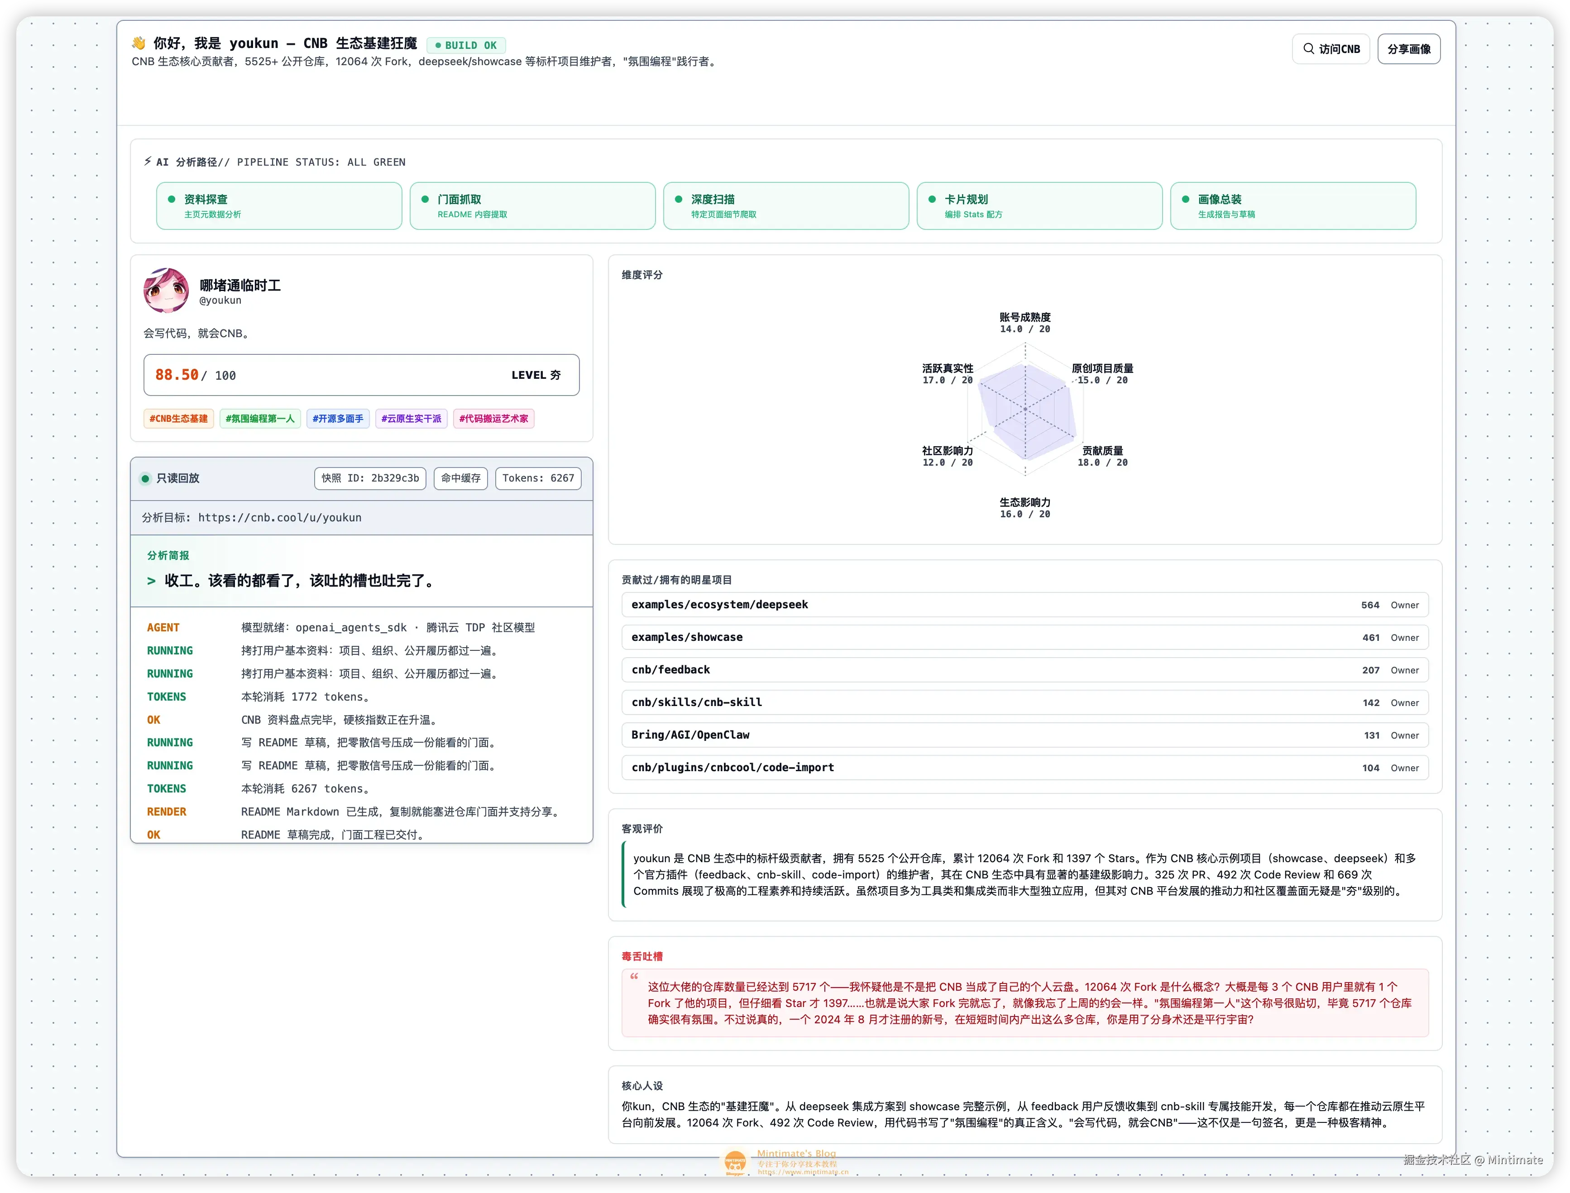Click the 564 star count for deepseek

(x=1369, y=606)
